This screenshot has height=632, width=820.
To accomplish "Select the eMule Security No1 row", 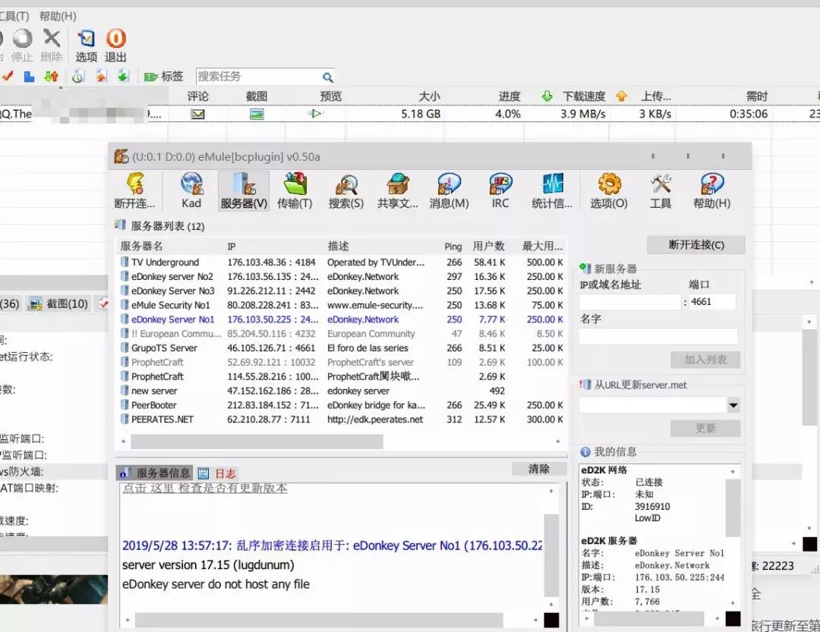I will coord(342,305).
